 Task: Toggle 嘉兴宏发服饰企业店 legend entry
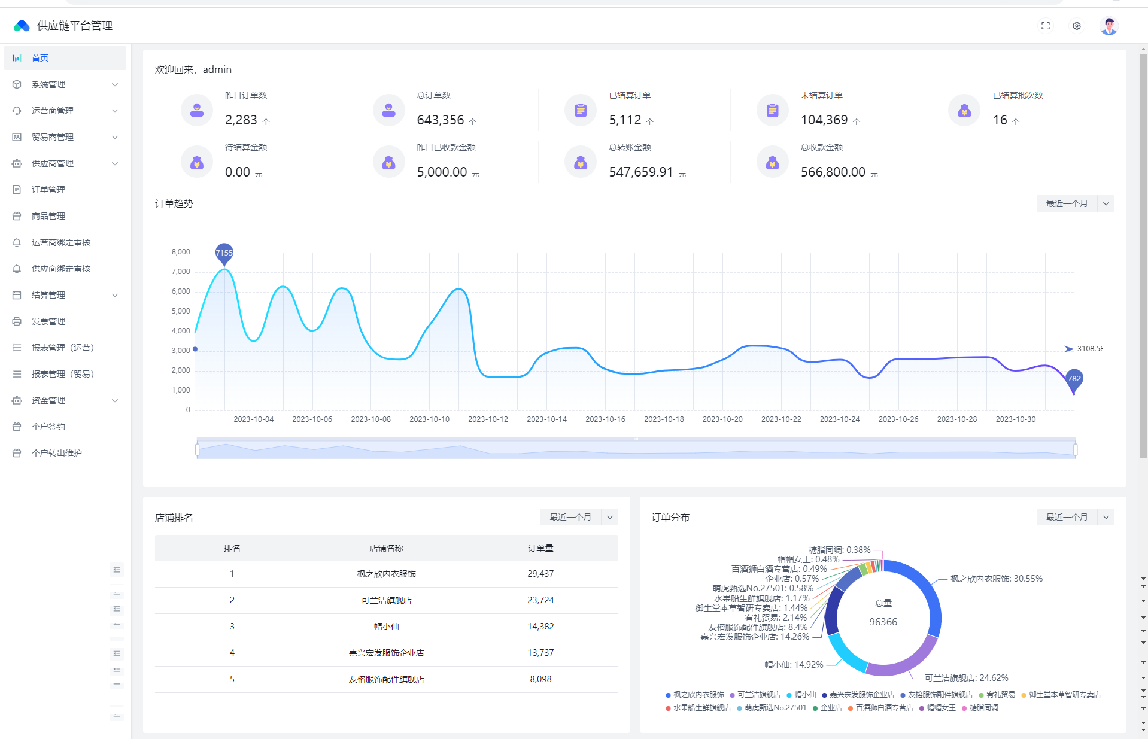tap(858, 695)
